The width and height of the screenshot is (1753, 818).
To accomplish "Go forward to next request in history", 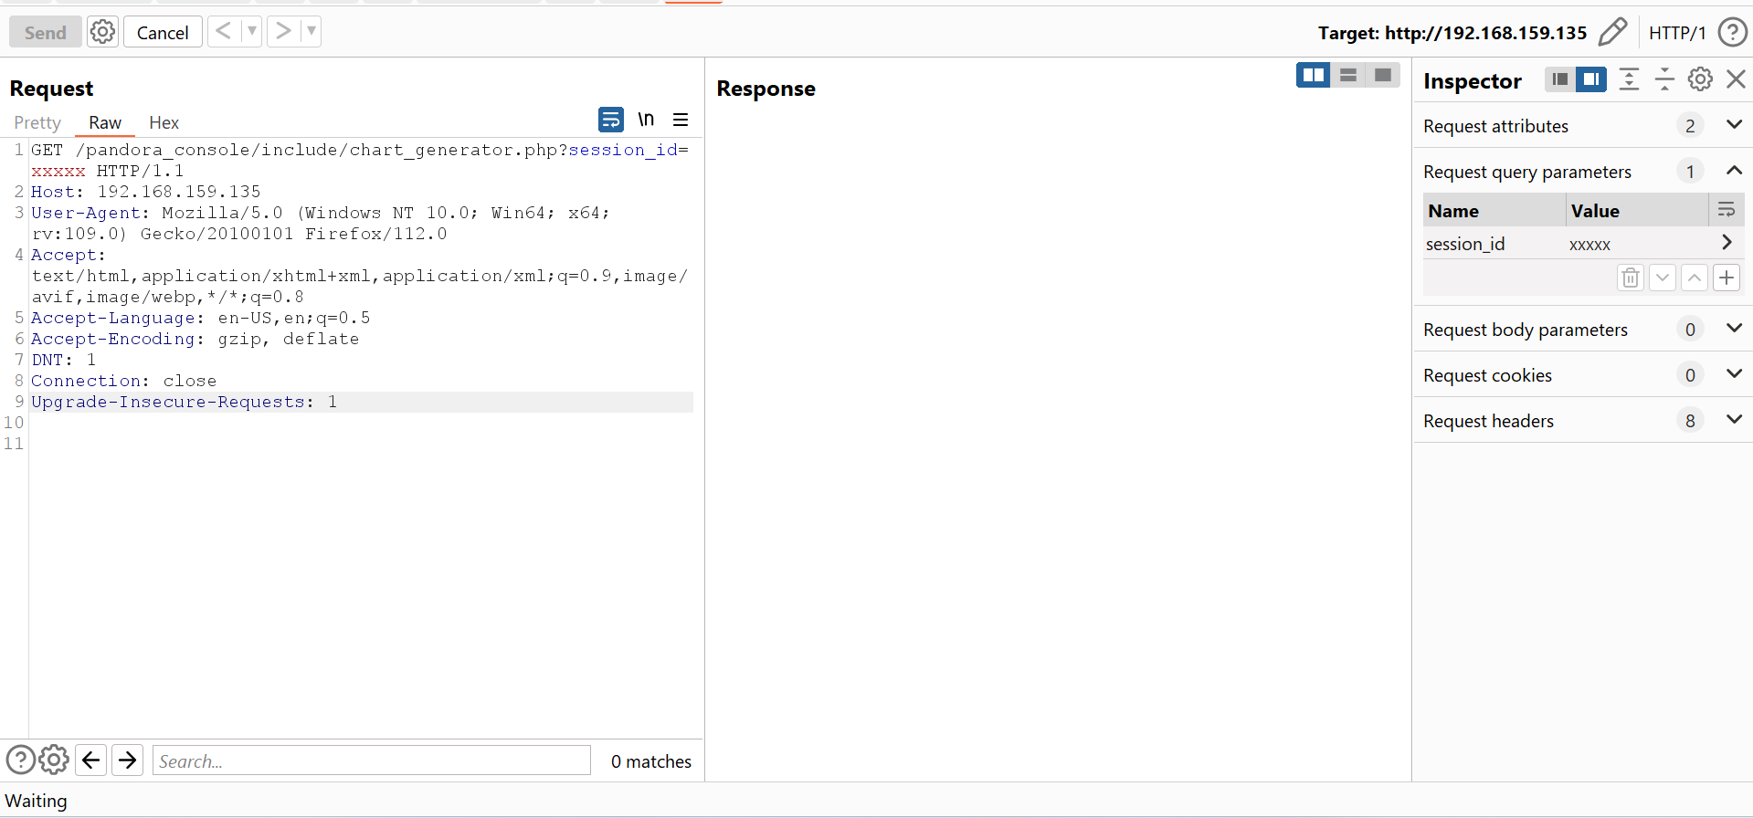I will [283, 31].
